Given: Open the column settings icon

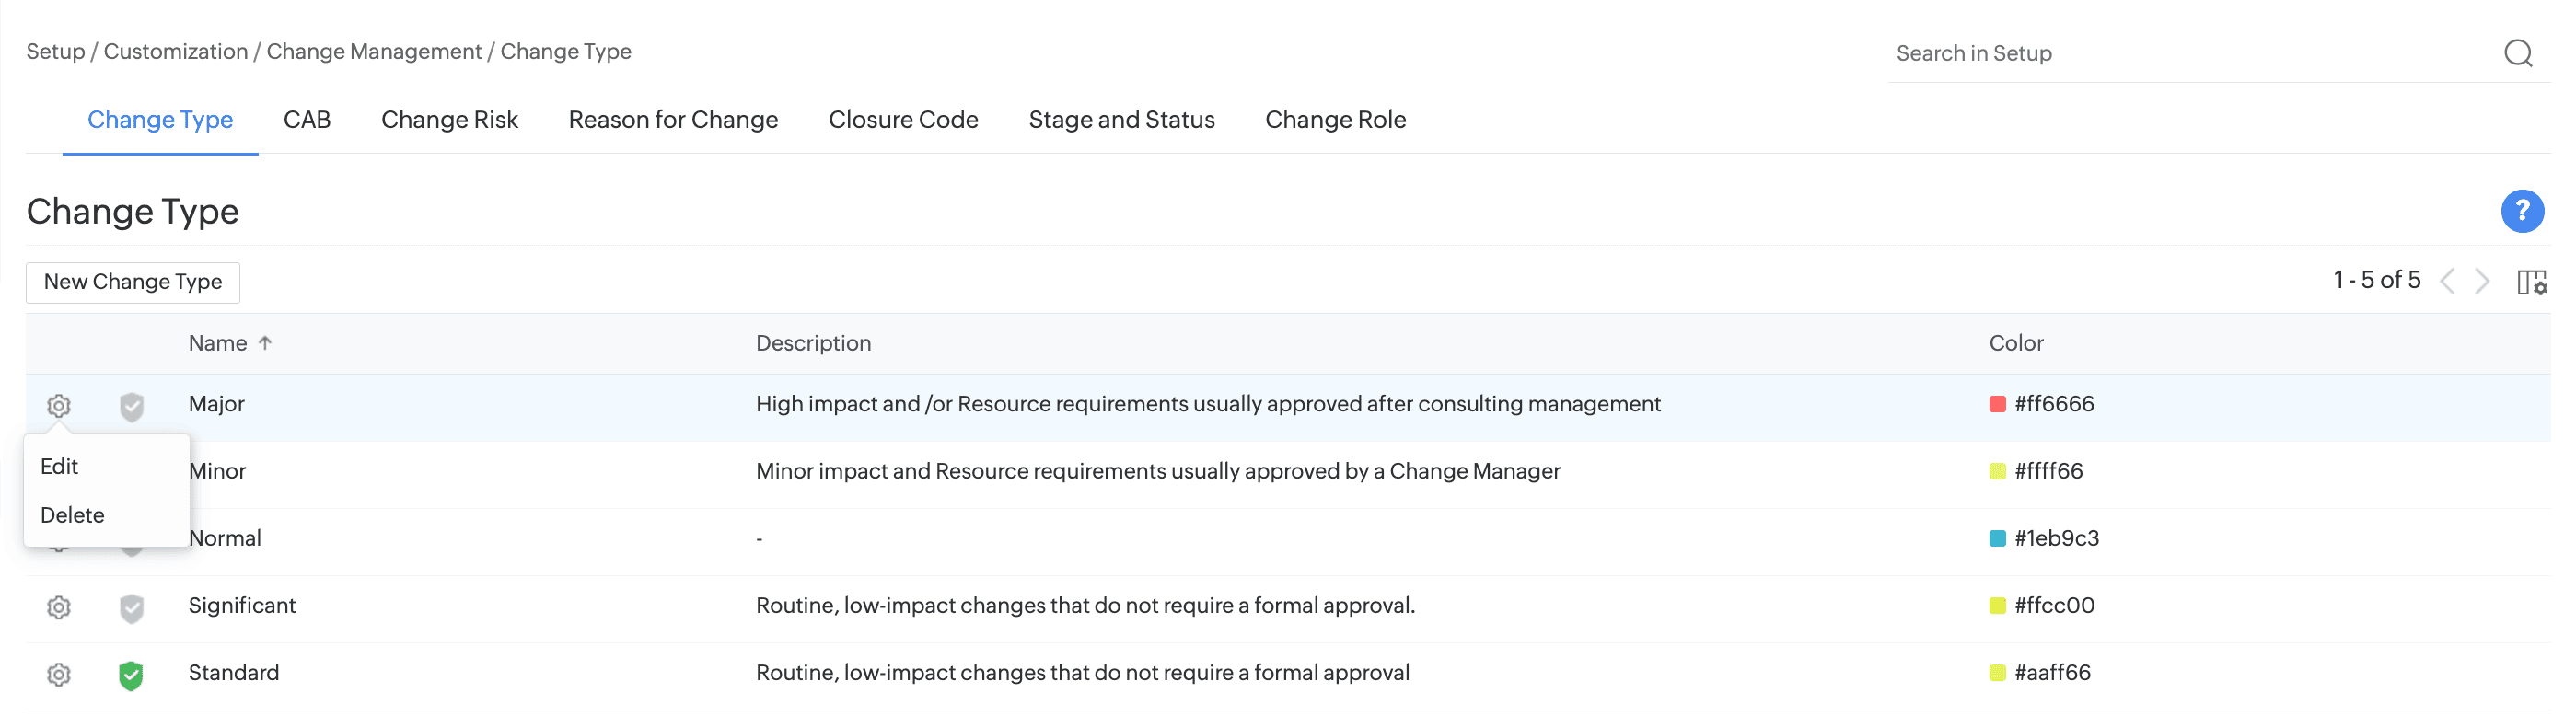Looking at the screenshot, I should (2531, 282).
